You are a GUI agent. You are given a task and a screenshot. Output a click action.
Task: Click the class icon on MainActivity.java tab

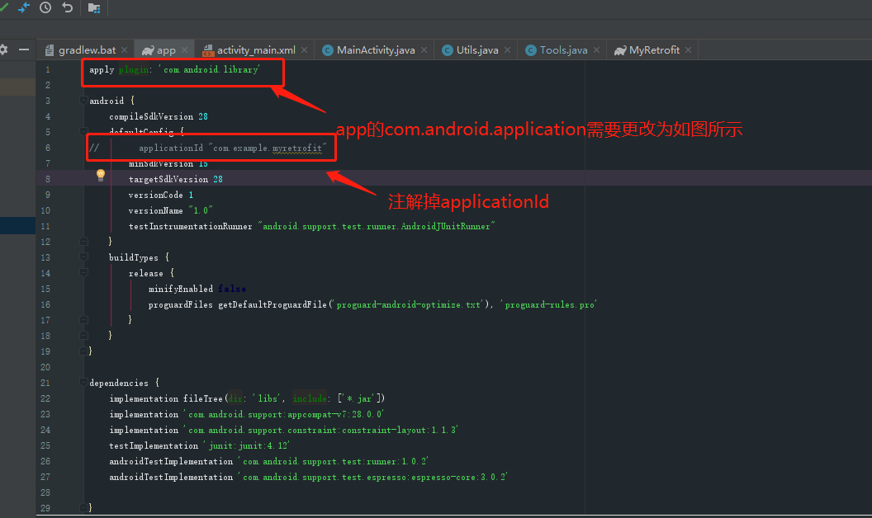click(328, 50)
